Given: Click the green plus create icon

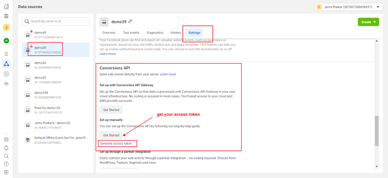Looking at the screenshot, I should coord(6,41).
